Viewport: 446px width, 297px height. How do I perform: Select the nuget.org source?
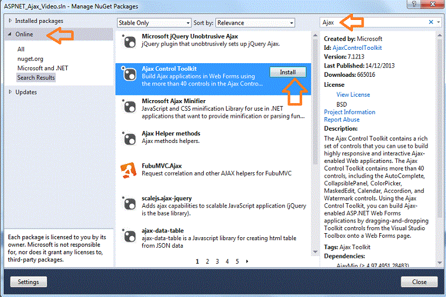[30, 59]
